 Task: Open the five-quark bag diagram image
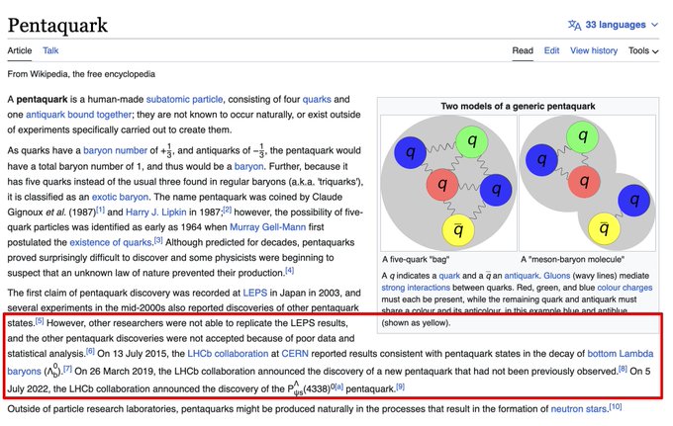[x=448, y=183]
